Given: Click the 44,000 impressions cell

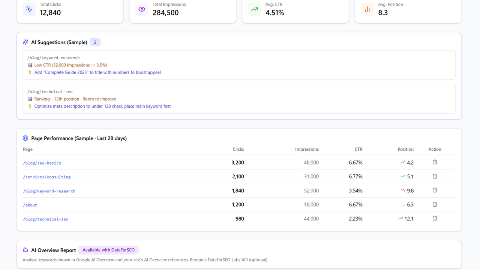Looking at the screenshot, I should (x=311, y=219).
